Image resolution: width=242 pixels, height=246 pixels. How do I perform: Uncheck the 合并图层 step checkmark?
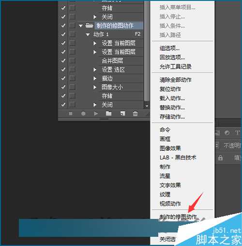[x=63, y=60]
